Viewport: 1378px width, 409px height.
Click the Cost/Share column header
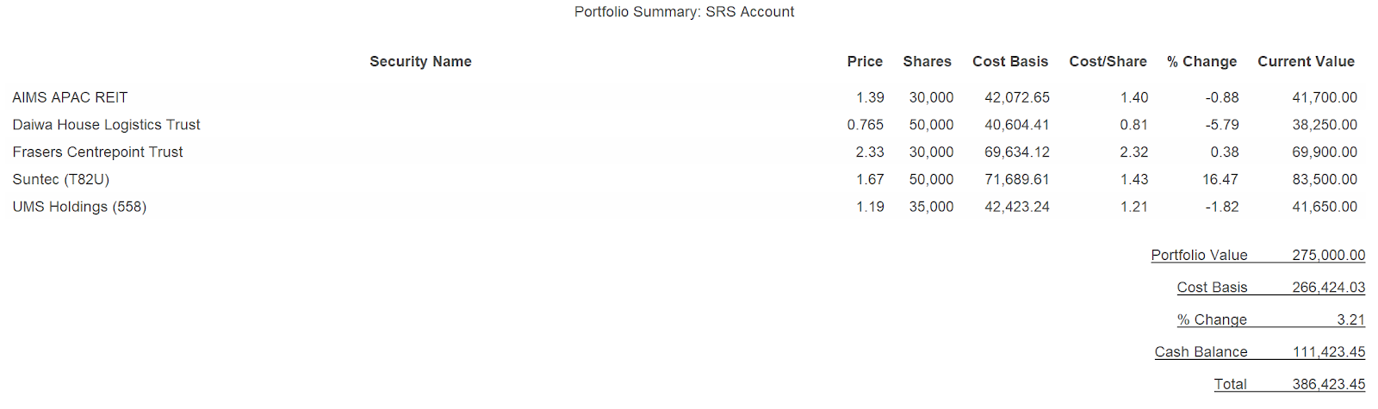[x=1108, y=61]
